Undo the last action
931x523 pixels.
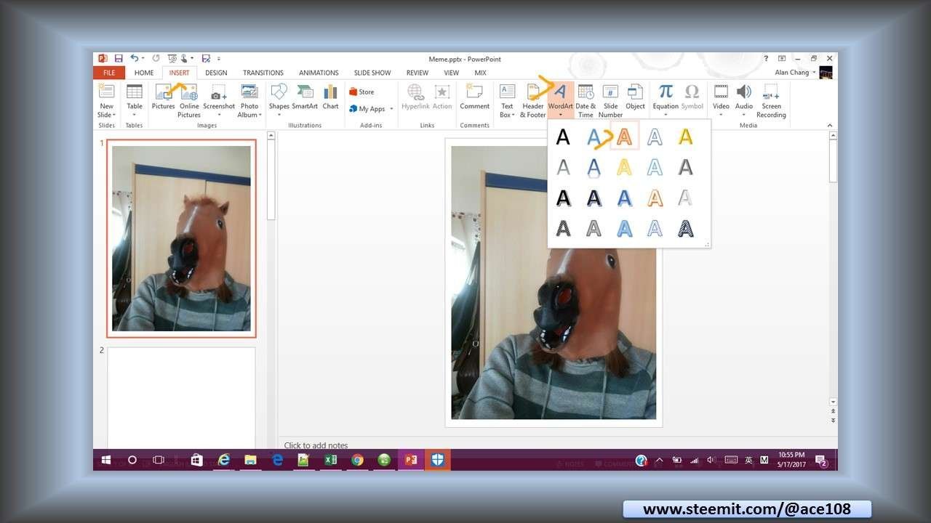tap(135, 59)
